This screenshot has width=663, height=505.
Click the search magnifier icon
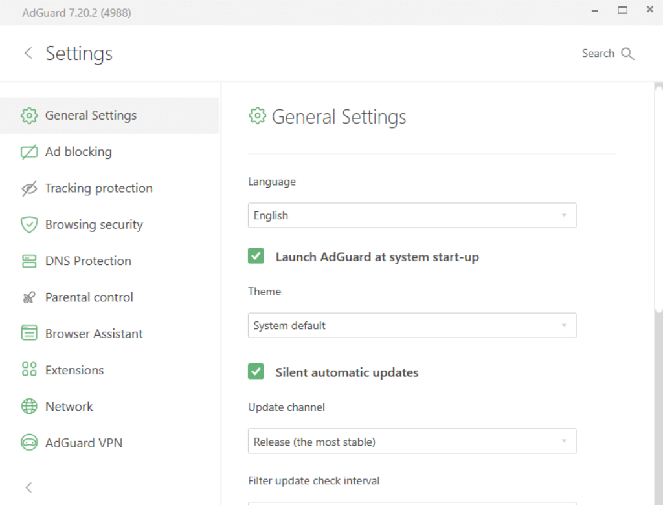click(627, 54)
